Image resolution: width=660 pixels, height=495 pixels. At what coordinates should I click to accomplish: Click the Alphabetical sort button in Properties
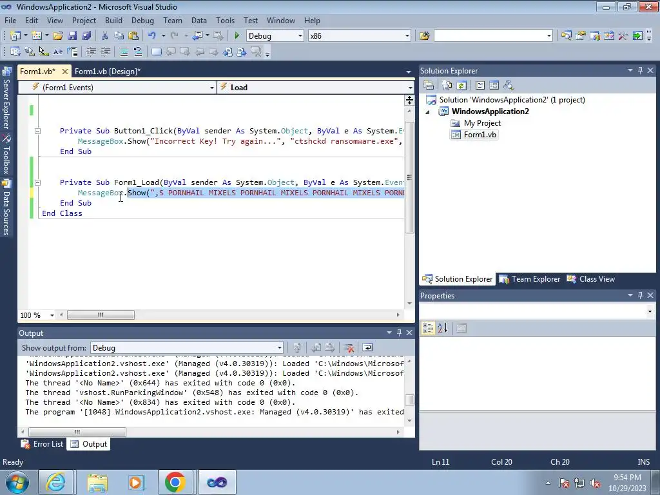442,328
